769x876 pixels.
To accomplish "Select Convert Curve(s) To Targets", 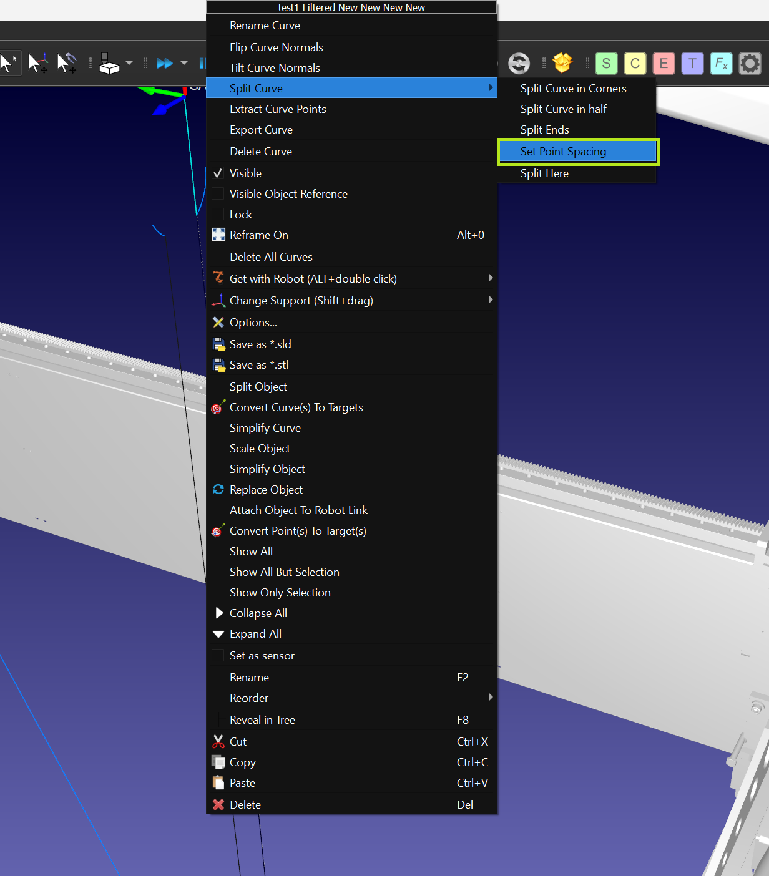I will [296, 407].
